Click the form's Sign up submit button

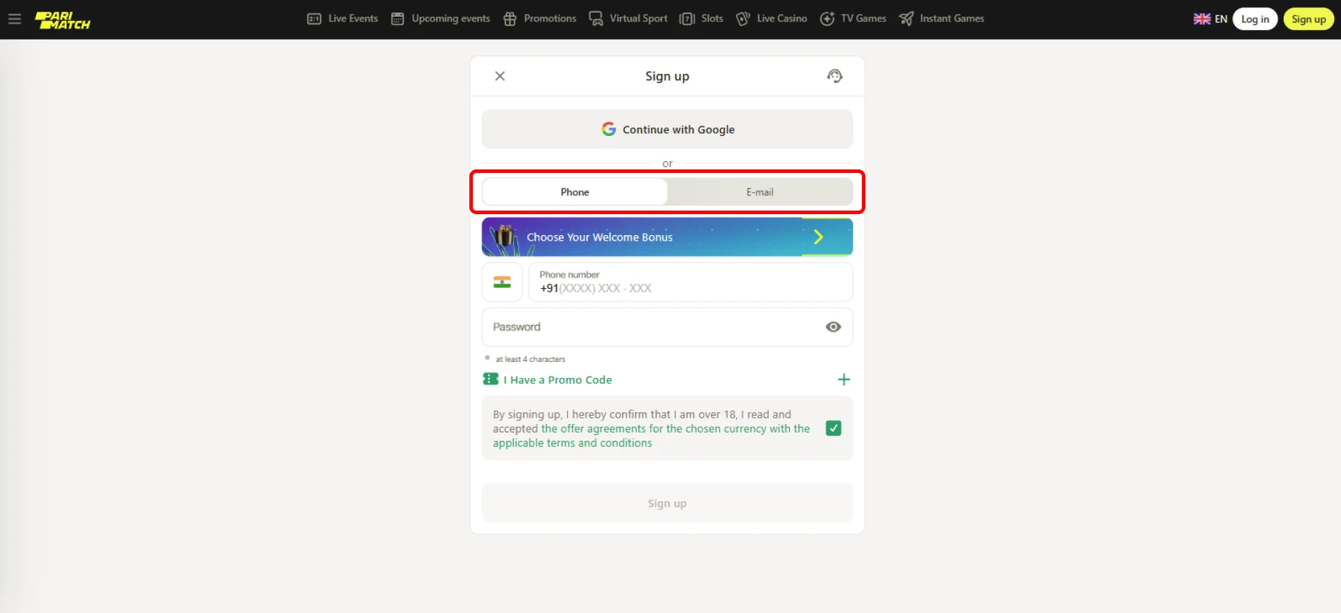click(x=667, y=503)
